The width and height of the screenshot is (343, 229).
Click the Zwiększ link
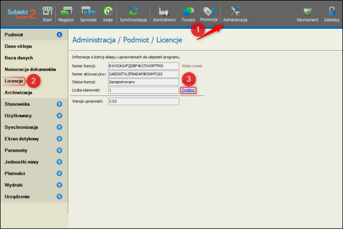pos(188,90)
